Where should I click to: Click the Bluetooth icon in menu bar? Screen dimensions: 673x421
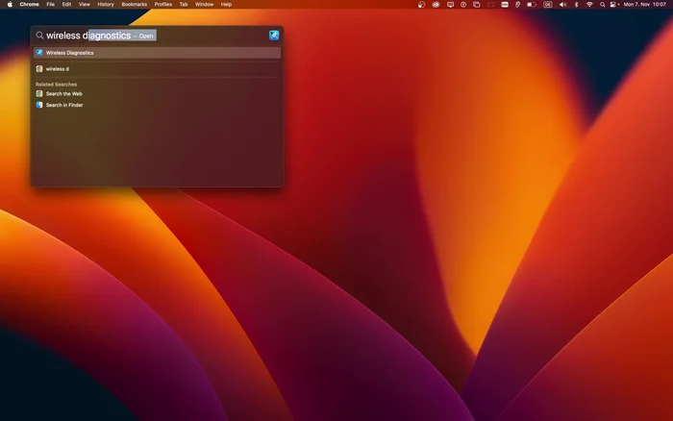pos(575,5)
